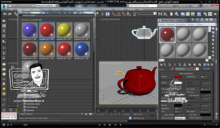Open the Navigation menu in Material Editor
The height and width of the screenshot is (128, 220).
coord(181,24)
